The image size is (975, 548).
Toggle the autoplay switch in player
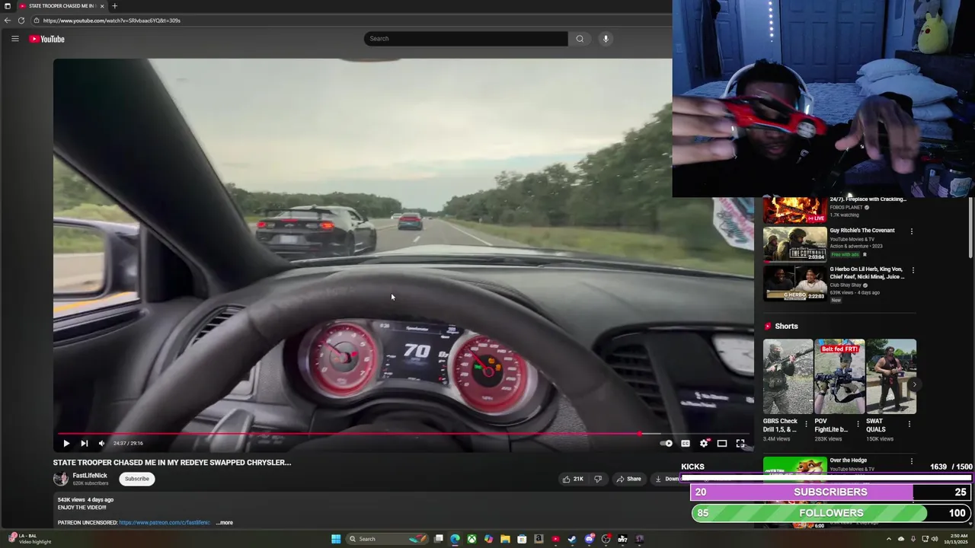click(x=667, y=443)
